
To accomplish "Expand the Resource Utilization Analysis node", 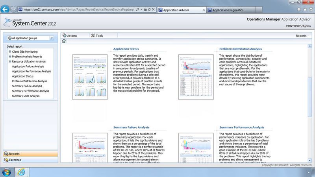I will coord(10,61).
